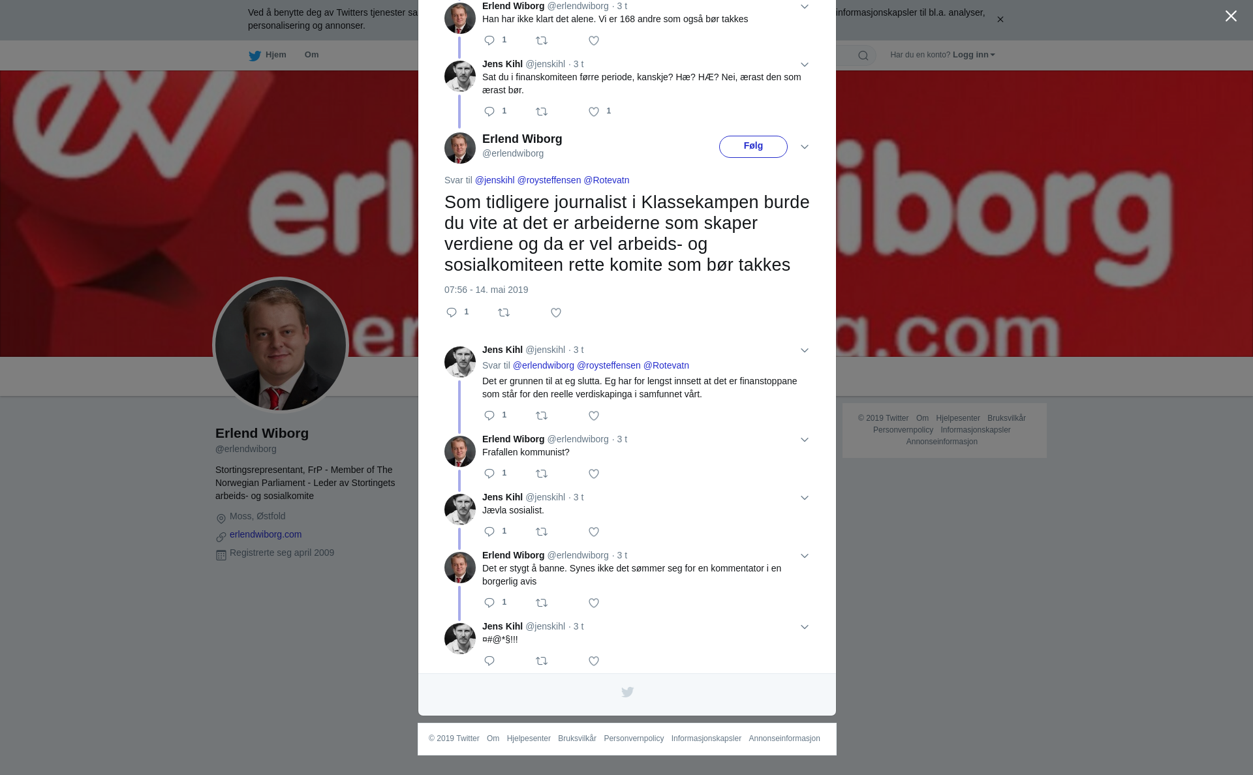This screenshot has height=775, width=1253.
Task: Follow Erlend Wiborg with Følg button
Action: (753, 147)
